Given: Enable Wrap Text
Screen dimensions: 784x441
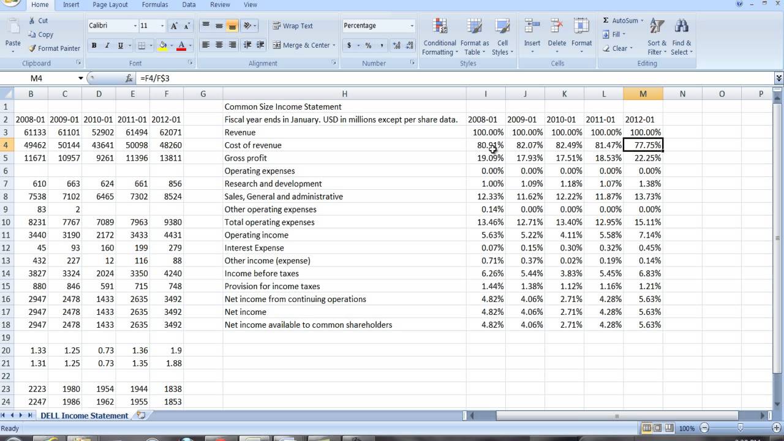Looking at the screenshot, I should [x=293, y=26].
